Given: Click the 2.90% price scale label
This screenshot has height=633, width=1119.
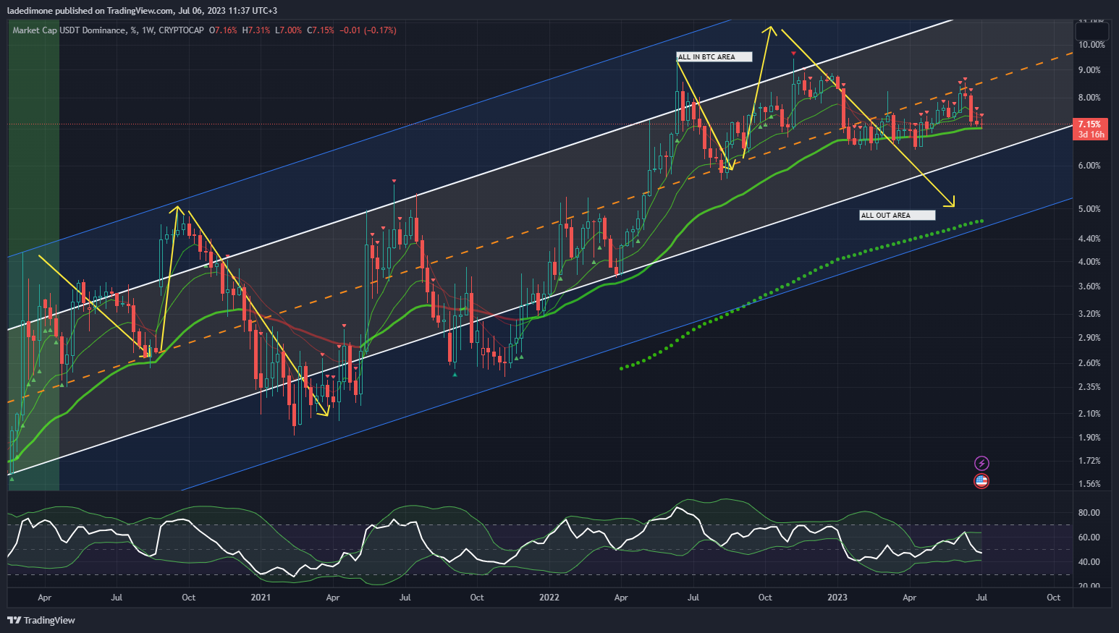Looking at the screenshot, I should coord(1089,338).
